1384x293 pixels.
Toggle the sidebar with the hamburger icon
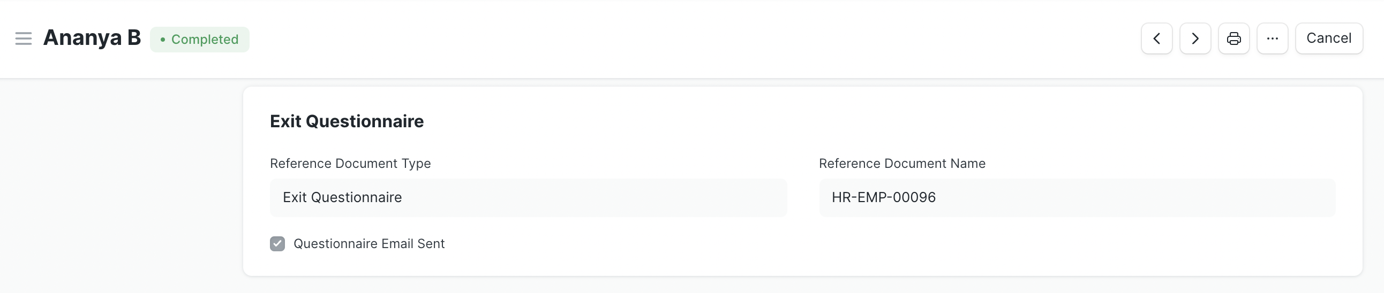[x=23, y=38]
